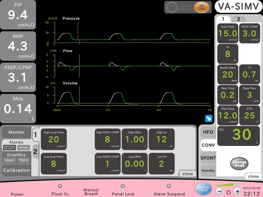Screen dimensions: 263x197
Task: Open the Monitor panel
Action: point(16,132)
